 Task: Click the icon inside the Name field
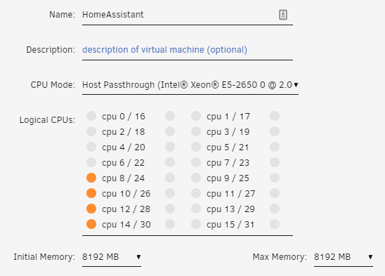[x=283, y=15]
